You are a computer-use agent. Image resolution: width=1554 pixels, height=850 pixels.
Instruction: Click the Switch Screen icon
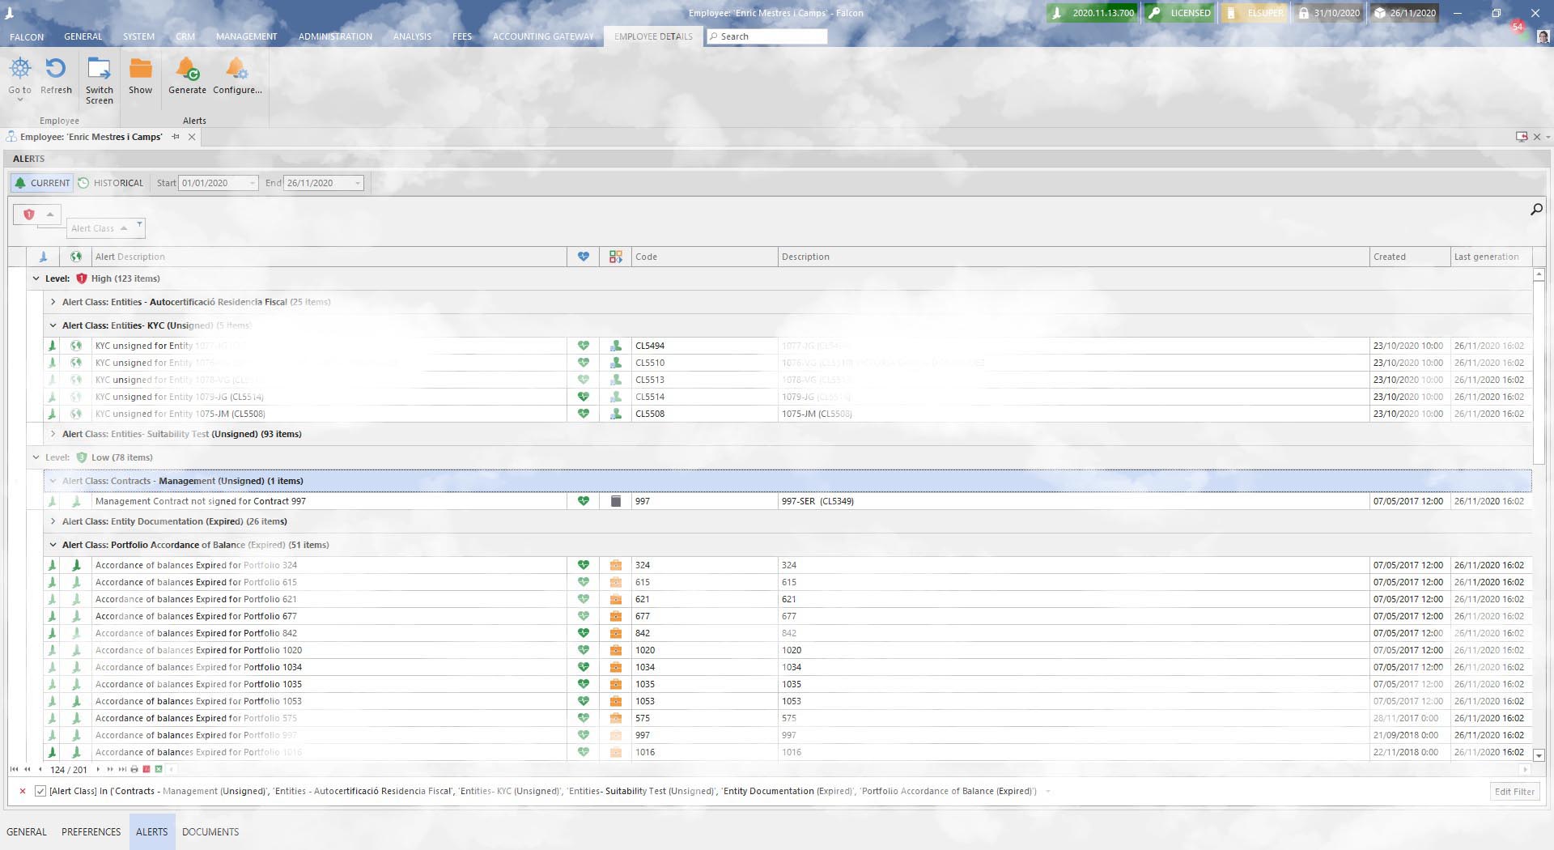99,70
